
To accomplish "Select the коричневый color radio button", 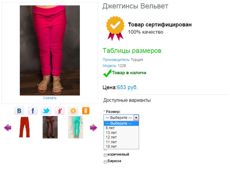I will tap(105, 155).
